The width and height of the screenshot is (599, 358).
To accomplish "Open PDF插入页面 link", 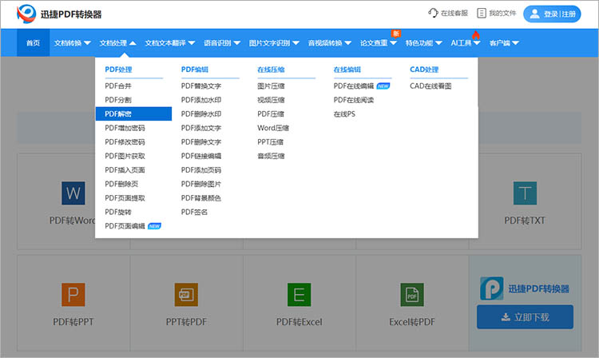I will click(125, 170).
